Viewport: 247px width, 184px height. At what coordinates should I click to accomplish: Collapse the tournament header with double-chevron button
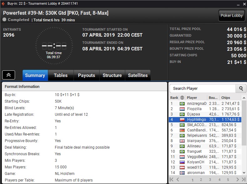point(8,75)
